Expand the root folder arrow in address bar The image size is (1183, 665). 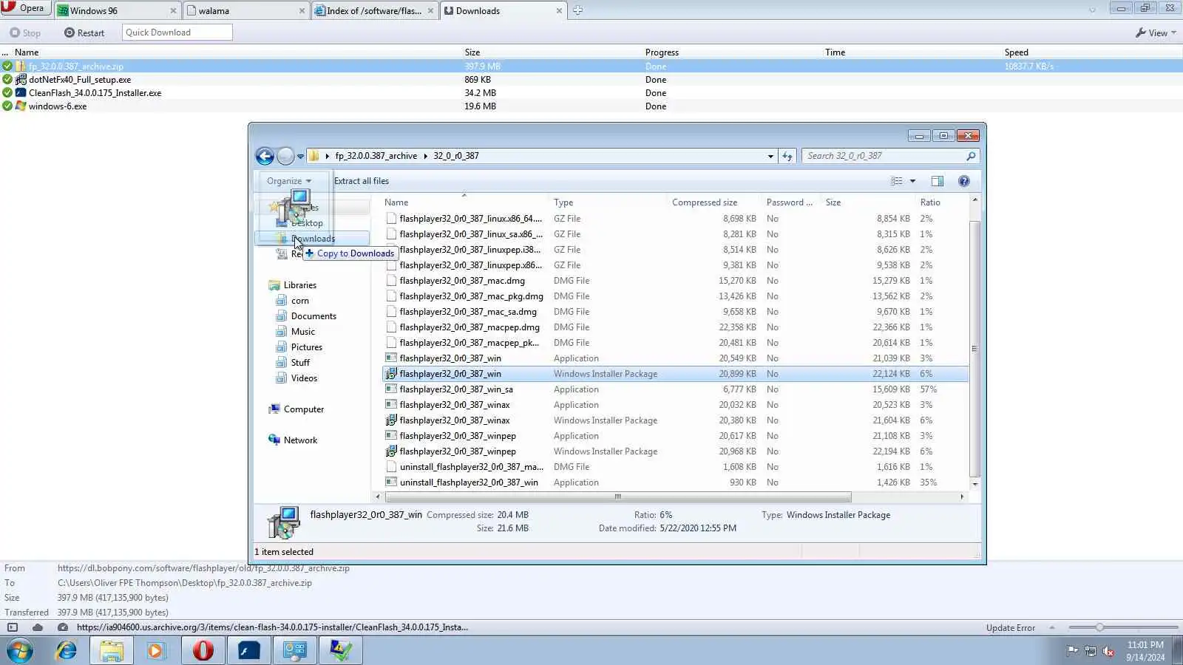[x=328, y=156]
